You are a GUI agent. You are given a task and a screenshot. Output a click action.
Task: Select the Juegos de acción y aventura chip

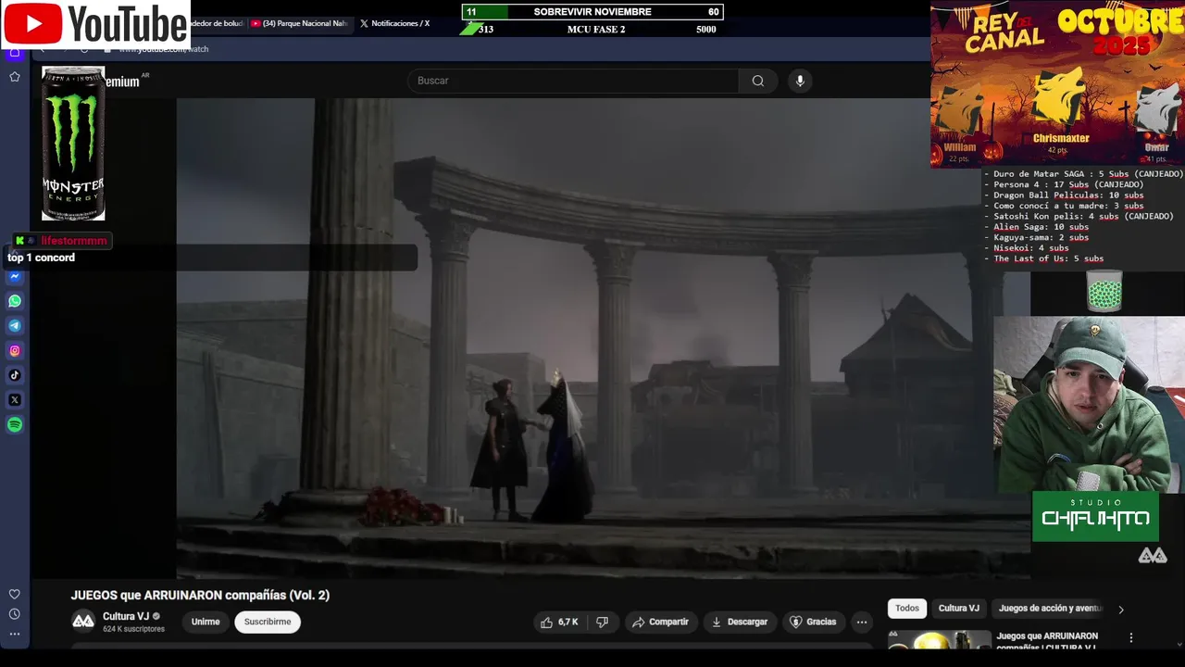(1051, 609)
